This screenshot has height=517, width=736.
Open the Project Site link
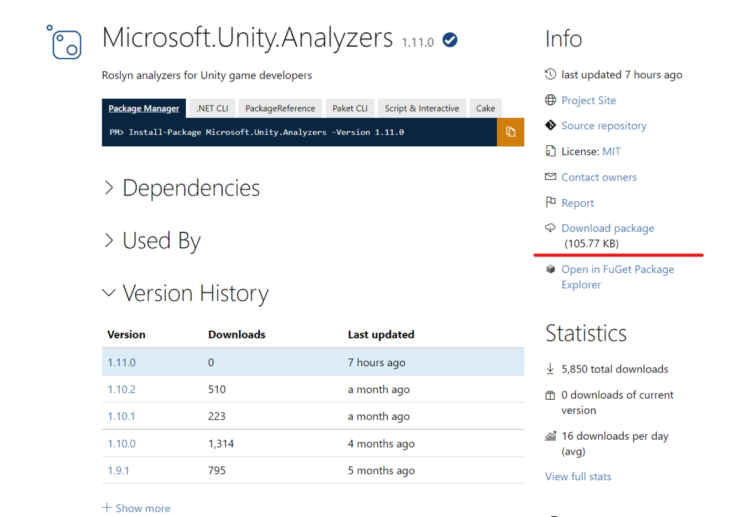coord(589,100)
